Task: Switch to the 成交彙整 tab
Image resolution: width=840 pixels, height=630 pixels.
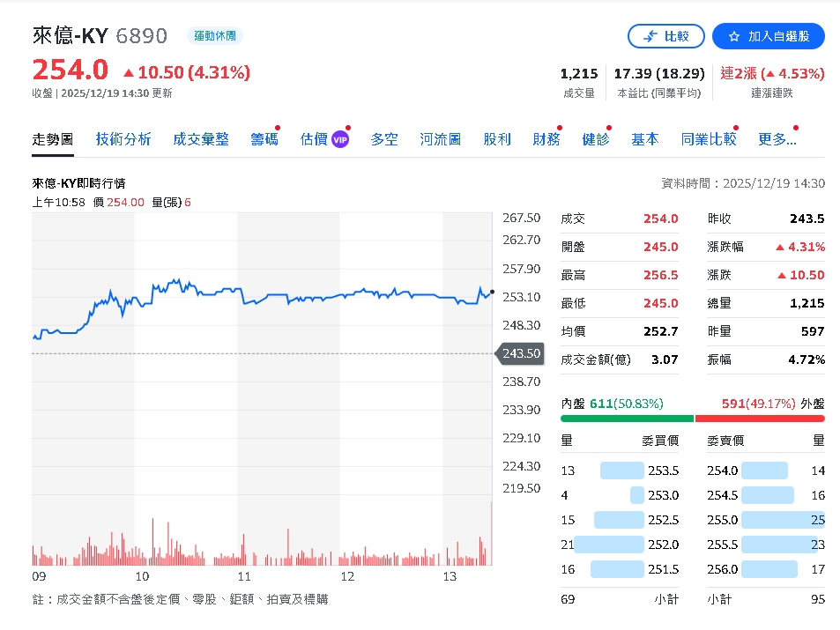Action: click(x=201, y=139)
